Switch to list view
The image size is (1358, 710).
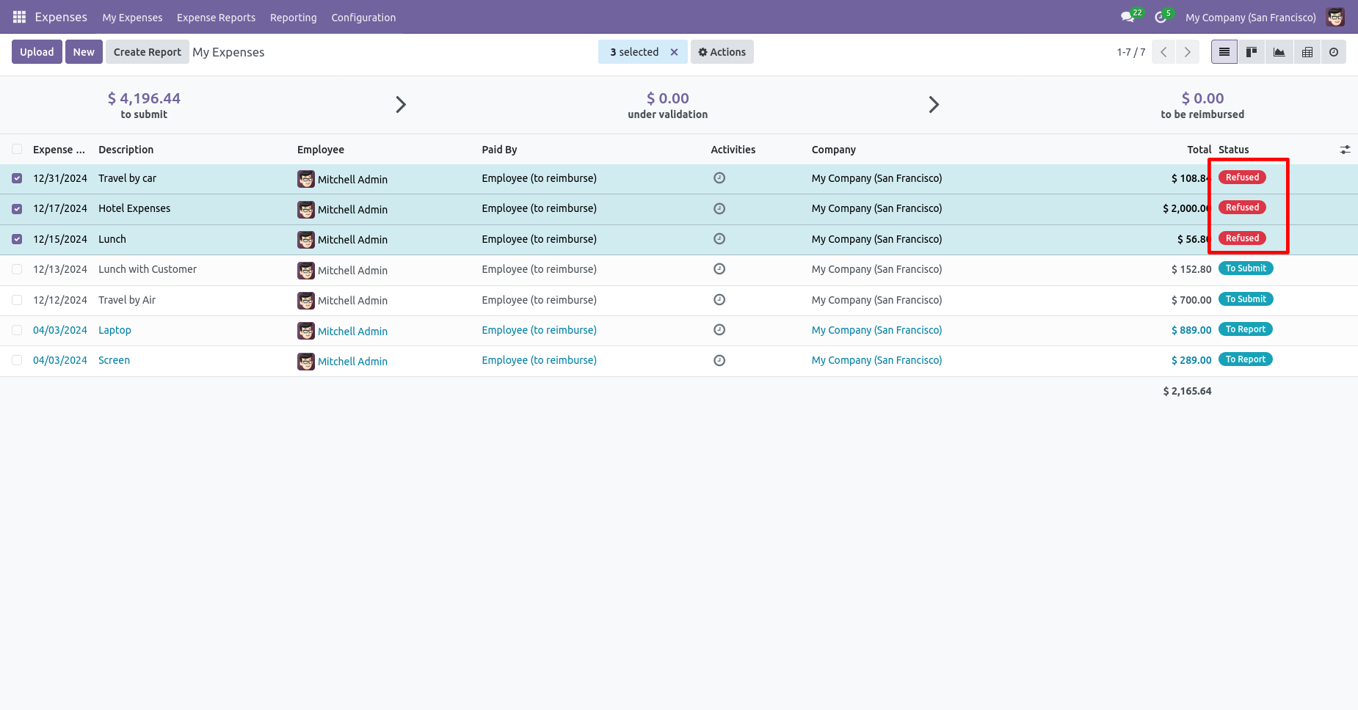[x=1224, y=52]
